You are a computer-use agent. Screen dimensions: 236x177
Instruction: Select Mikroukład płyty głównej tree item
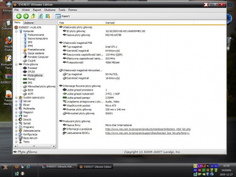coord(42,86)
